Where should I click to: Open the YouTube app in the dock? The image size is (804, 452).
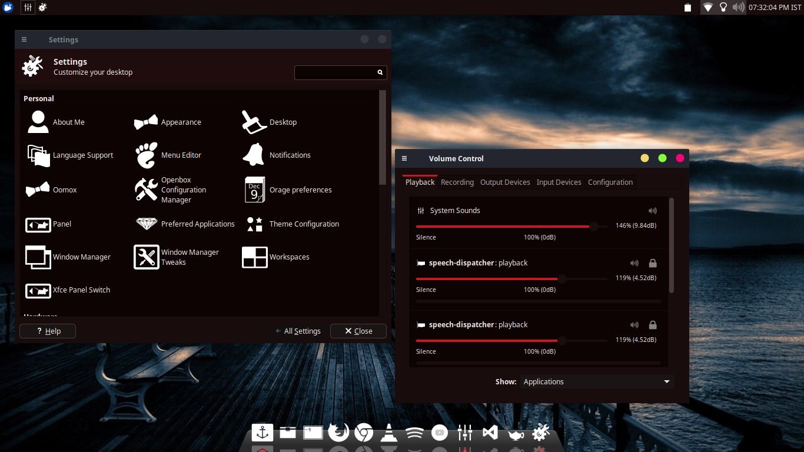440,433
